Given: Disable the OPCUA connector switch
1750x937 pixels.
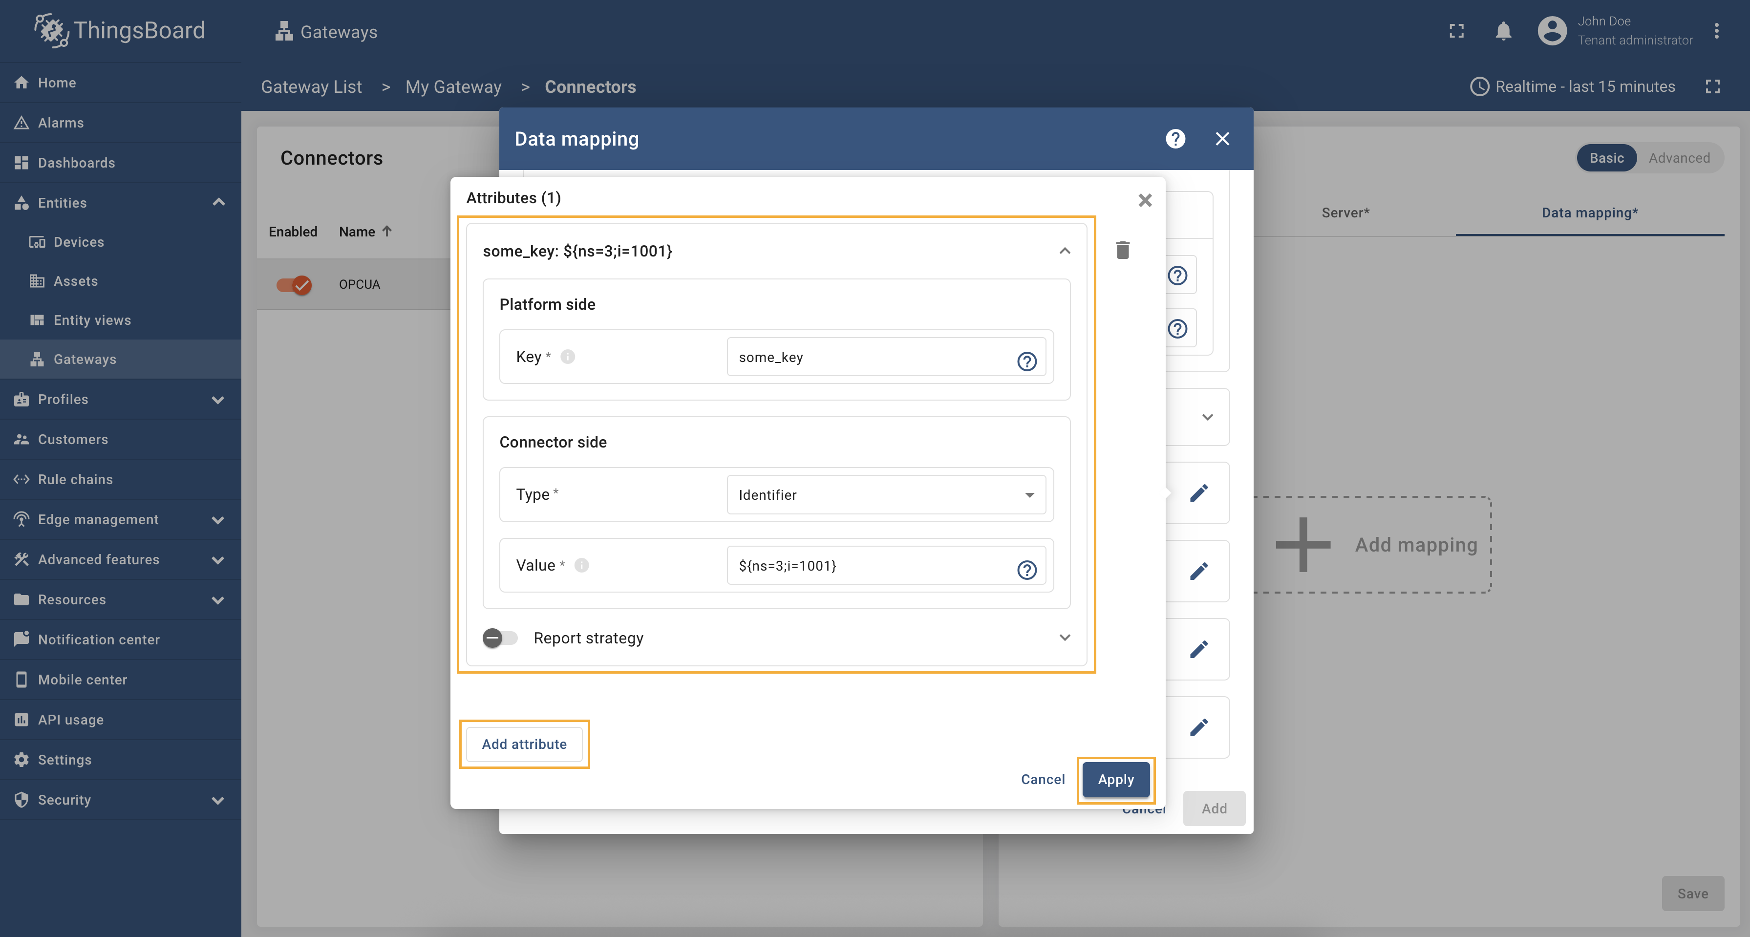Looking at the screenshot, I should point(294,284).
